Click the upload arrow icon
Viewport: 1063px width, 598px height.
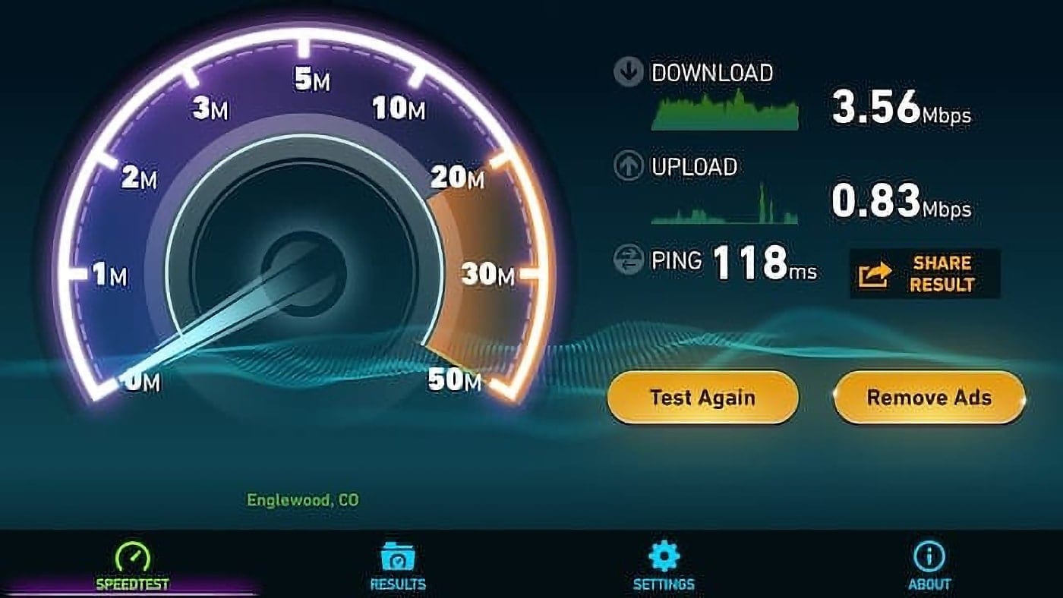[628, 167]
